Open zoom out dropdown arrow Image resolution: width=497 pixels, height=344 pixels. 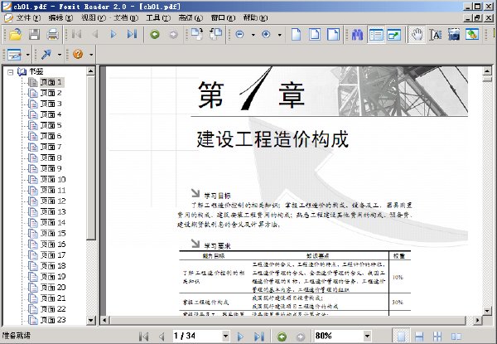click(253, 35)
